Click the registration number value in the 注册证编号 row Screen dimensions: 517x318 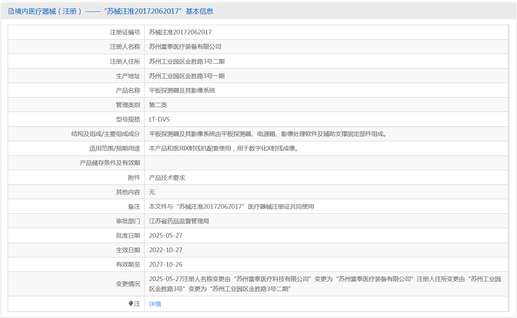[180, 32]
